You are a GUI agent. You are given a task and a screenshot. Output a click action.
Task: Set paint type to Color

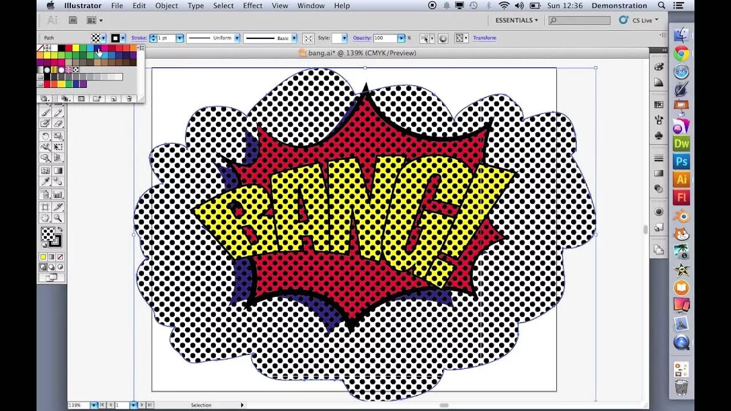(43, 256)
